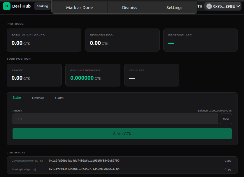This screenshot has height=177, width=244.
Task: Copy the StakingPool proxy address
Action: (228, 169)
